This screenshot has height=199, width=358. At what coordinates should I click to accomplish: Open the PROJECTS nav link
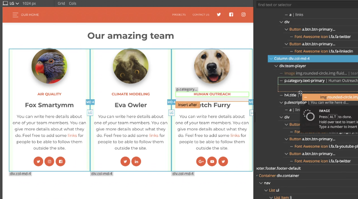(179, 15)
